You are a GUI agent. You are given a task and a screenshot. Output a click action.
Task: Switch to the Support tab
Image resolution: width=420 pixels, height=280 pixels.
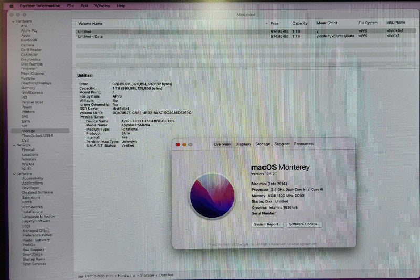(282, 144)
